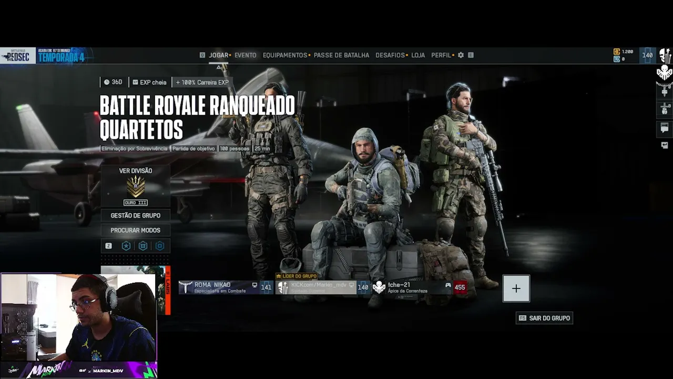
Task: Click the E key icon after settings gear
Action: (471, 55)
